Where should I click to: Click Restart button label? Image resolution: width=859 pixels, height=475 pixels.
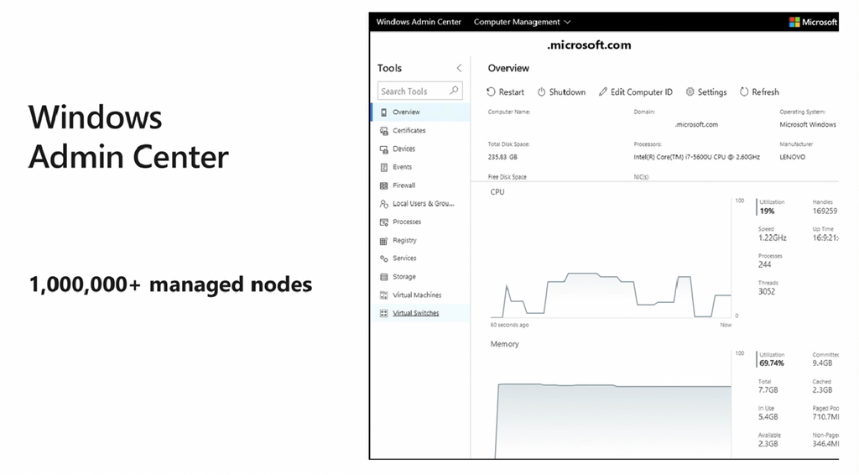pyautogui.click(x=511, y=92)
